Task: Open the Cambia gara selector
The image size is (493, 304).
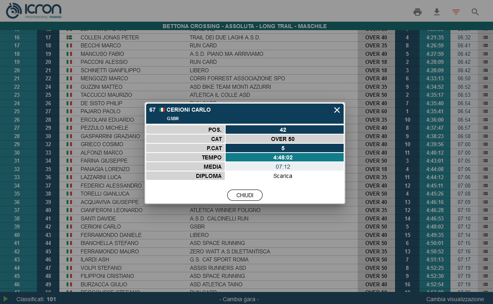Action: pos(238,299)
